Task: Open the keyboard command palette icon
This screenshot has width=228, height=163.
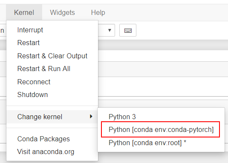Action: (128, 30)
